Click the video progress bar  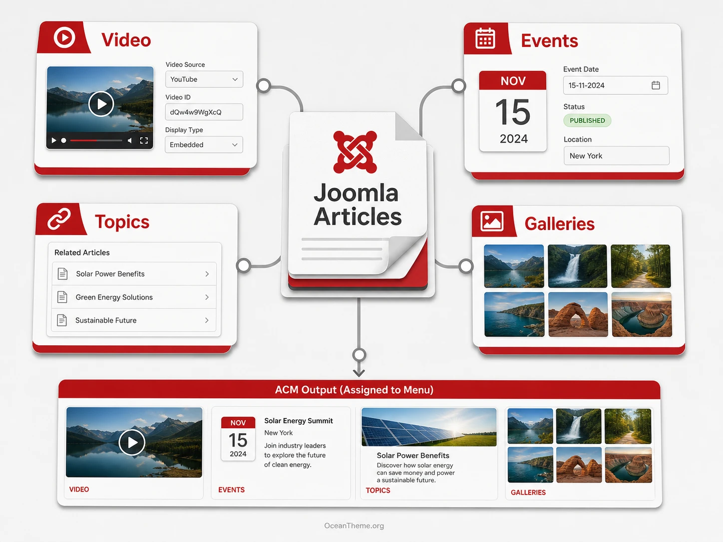96,141
